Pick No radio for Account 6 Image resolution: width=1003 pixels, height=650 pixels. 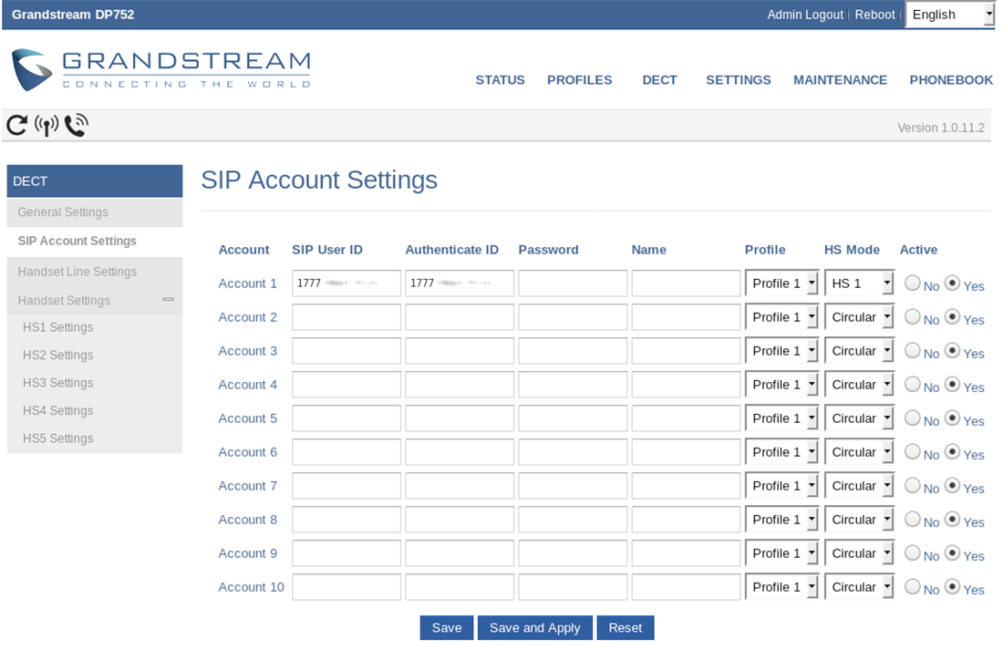tap(912, 451)
